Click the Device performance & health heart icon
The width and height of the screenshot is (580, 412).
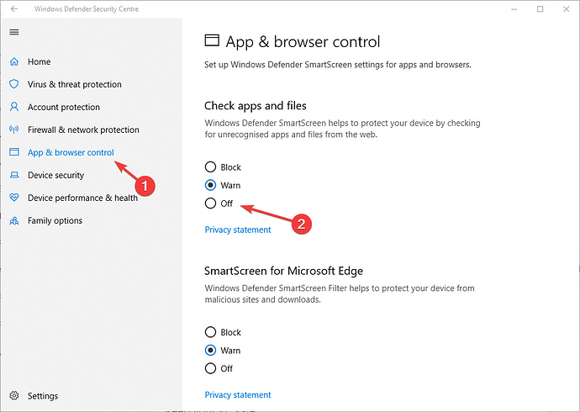13,198
